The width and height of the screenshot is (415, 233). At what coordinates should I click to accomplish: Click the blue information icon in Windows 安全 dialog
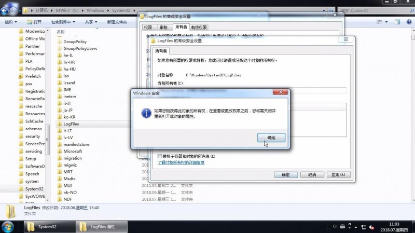pyautogui.click(x=146, y=113)
